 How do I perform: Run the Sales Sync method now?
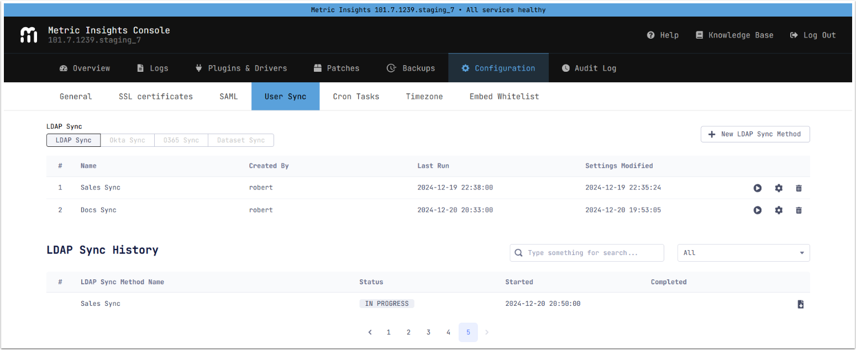[x=757, y=188]
